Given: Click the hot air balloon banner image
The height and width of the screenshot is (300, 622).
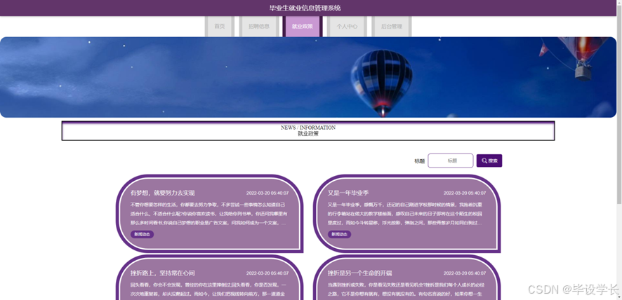Looking at the screenshot, I should click(x=308, y=77).
